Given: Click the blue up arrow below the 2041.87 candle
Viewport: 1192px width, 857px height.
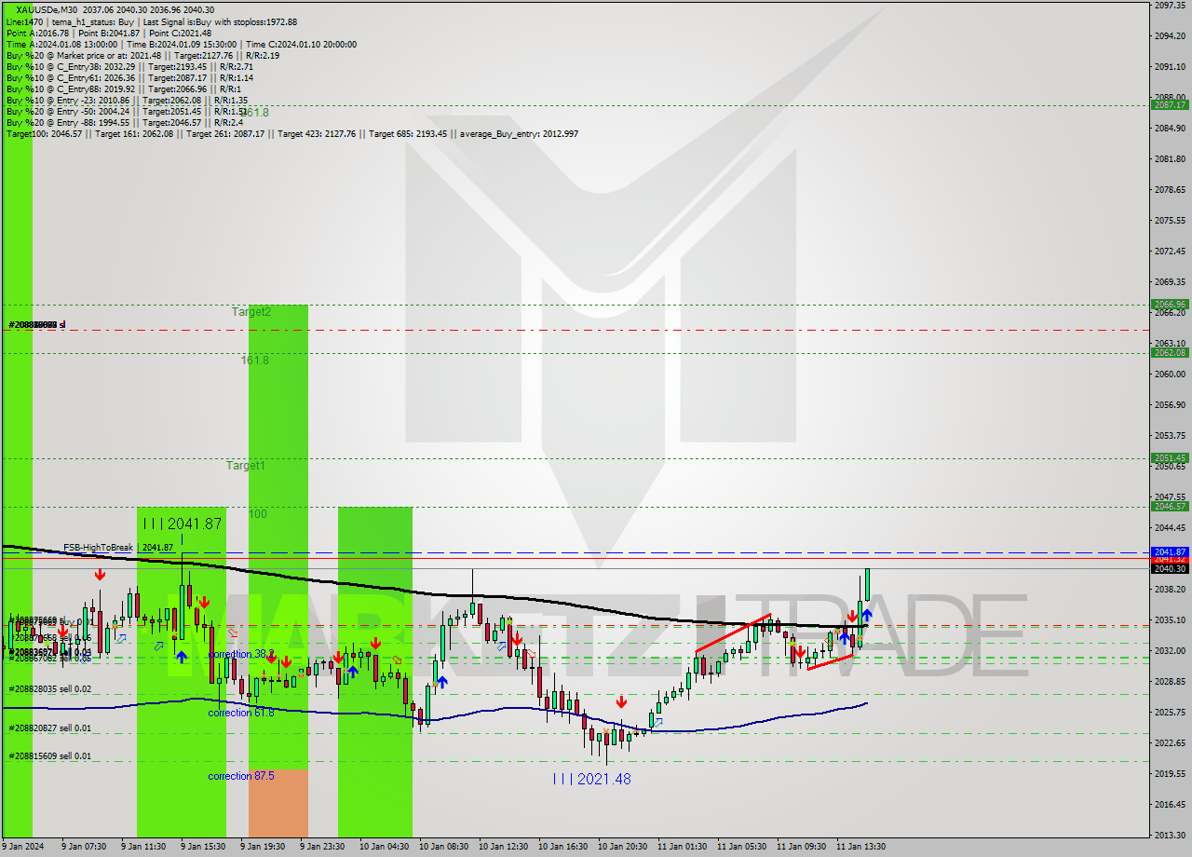Looking at the screenshot, I should coord(182,657).
